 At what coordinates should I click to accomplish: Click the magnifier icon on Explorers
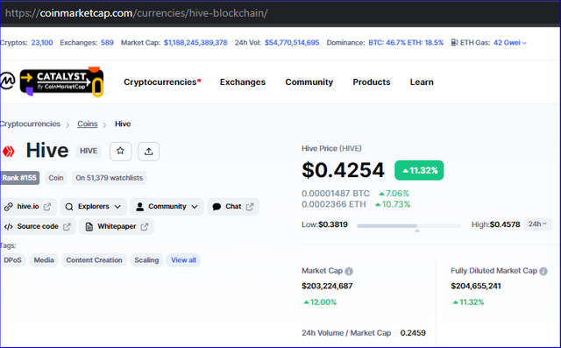[x=69, y=207]
